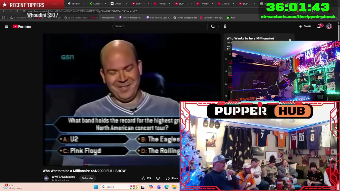Focus the YouTube search field
Viewport: 340px width, 191px height.
[160, 26]
